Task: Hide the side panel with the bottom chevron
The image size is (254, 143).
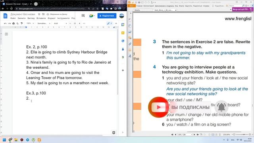Action: [x=123, y=132]
